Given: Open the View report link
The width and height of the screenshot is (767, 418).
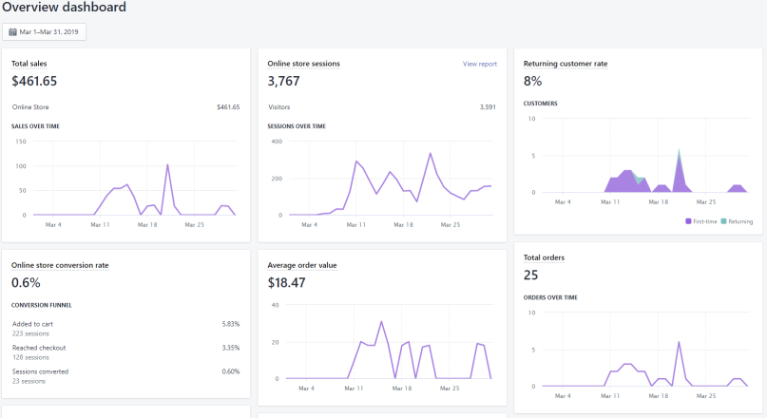Looking at the screenshot, I should [479, 64].
